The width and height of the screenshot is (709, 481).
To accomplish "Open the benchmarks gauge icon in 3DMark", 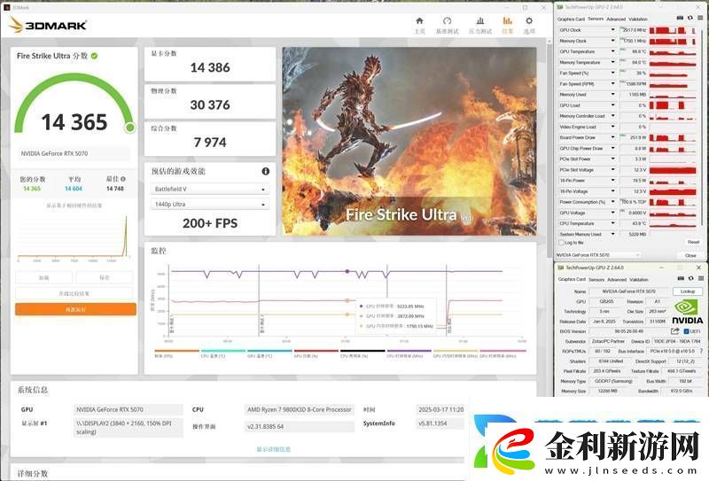I will (448, 20).
